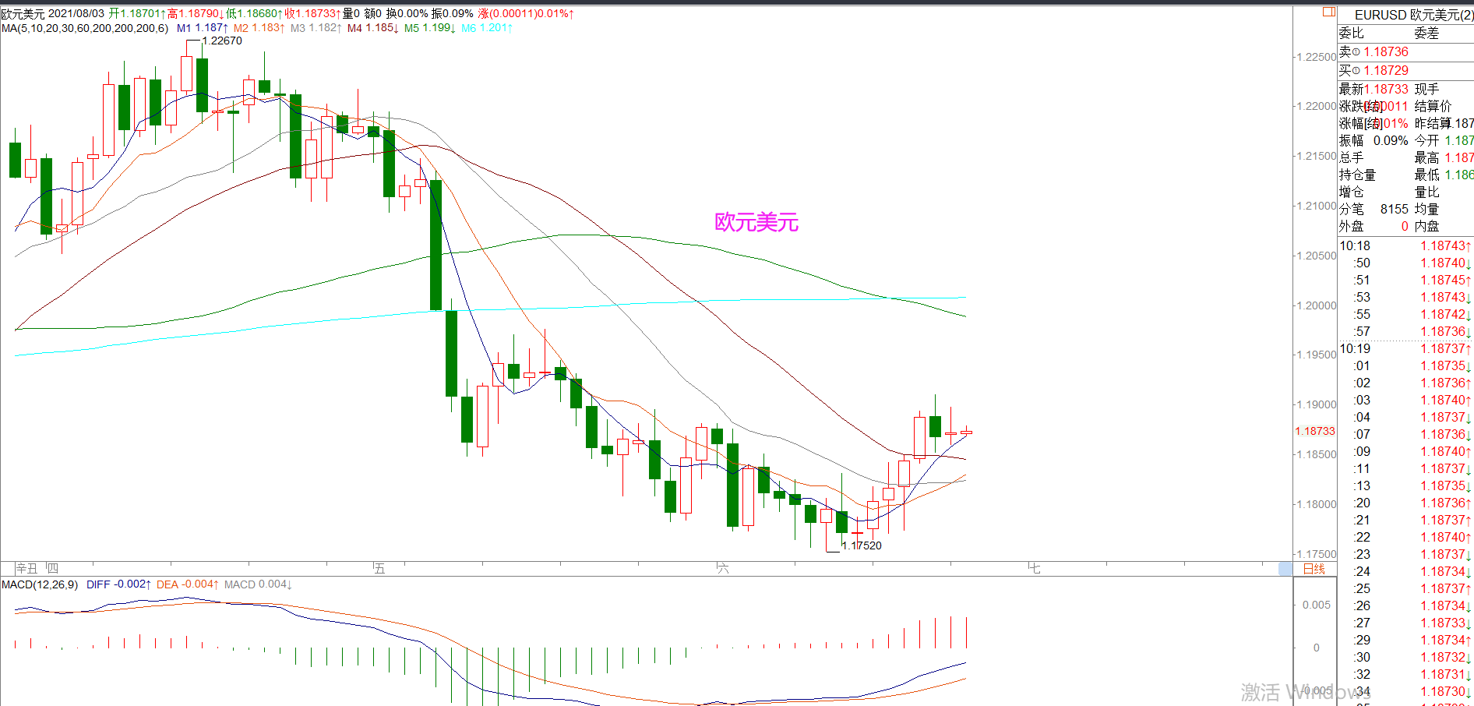This screenshot has height=706, width=1474.
Task: Click the M6 1.201 moving average value
Action: [x=487, y=28]
